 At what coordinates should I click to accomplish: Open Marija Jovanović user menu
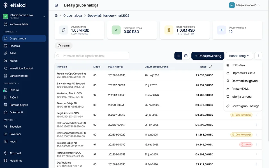(245, 5)
